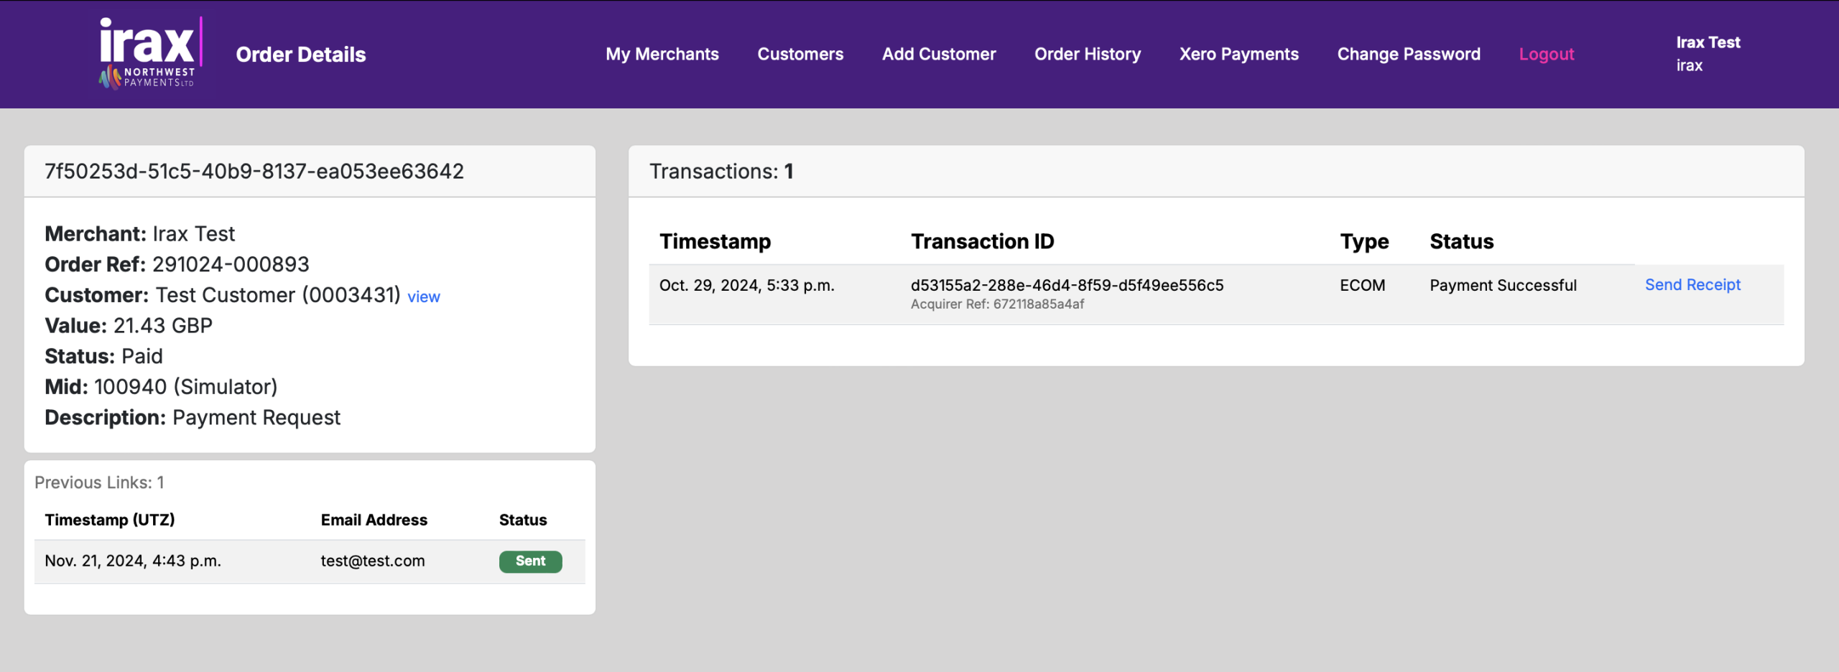Open Xero Payments section
This screenshot has height=672, width=1839.
tap(1238, 54)
